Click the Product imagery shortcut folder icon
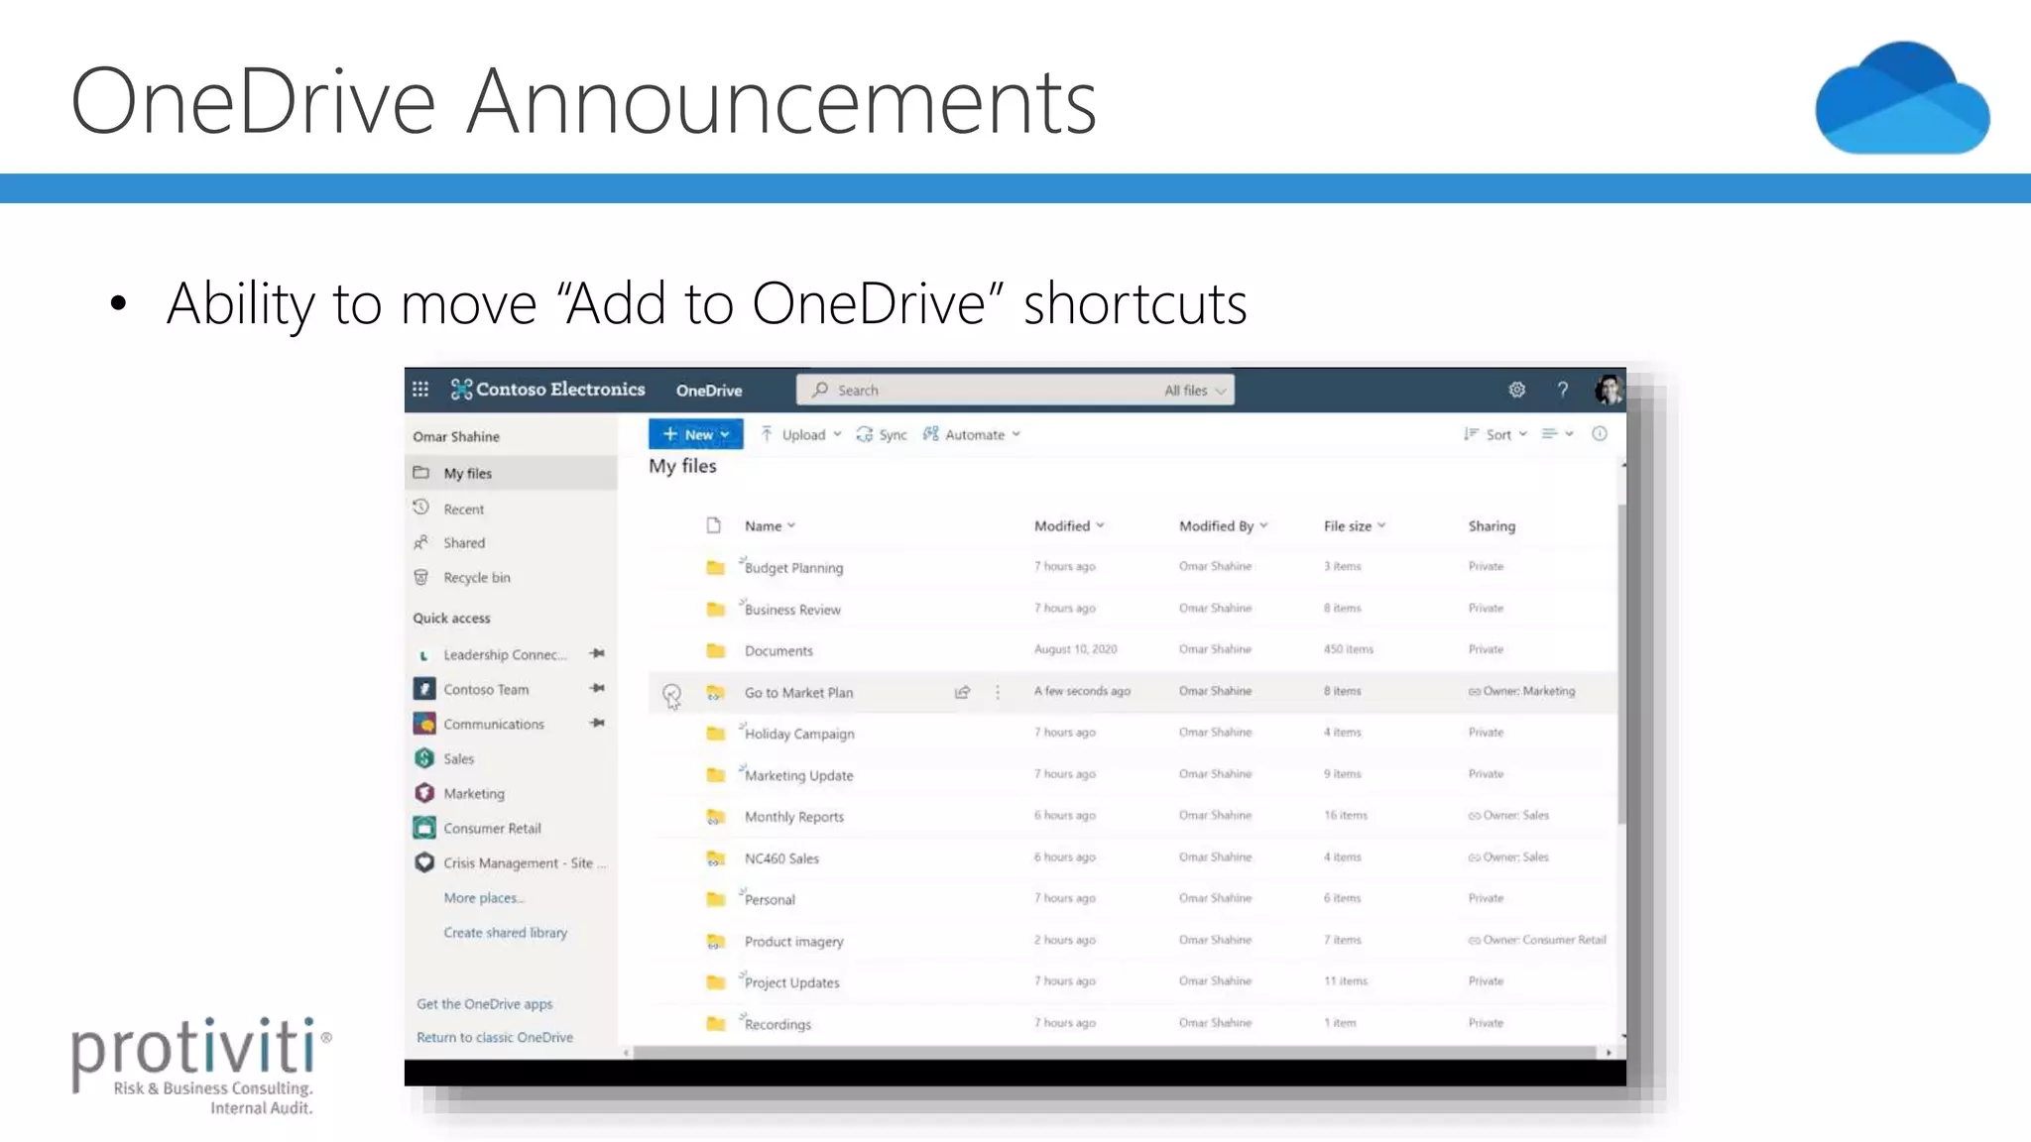Image resolution: width=2031 pixels, height=1142 pixels. coord(715,941)
